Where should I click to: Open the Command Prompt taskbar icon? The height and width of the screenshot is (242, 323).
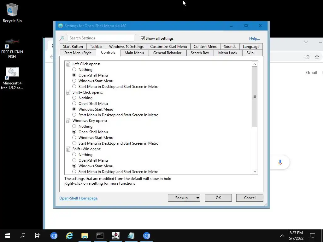click(x=100, y=236)
